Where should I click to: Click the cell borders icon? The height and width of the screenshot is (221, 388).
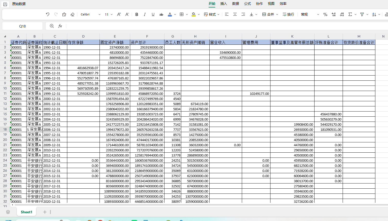[x=182, y=14]
